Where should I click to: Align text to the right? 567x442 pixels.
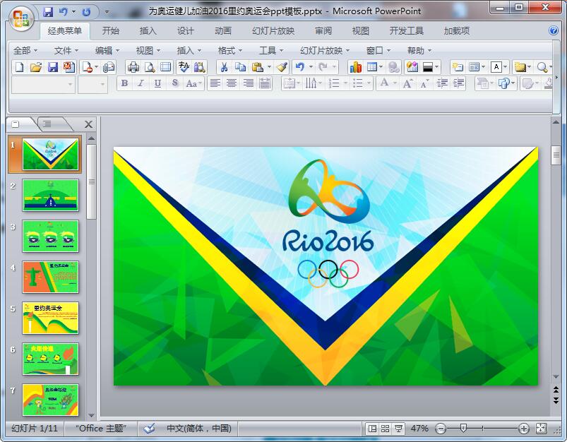click(249, 83)
